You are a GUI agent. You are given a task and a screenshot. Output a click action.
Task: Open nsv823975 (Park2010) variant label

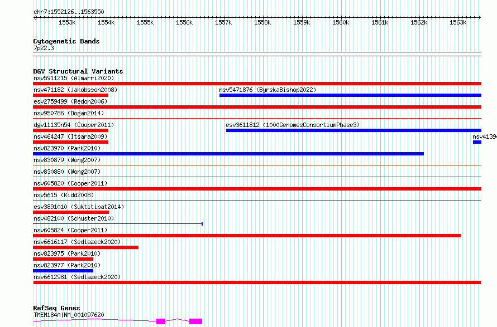click(67, 253)
